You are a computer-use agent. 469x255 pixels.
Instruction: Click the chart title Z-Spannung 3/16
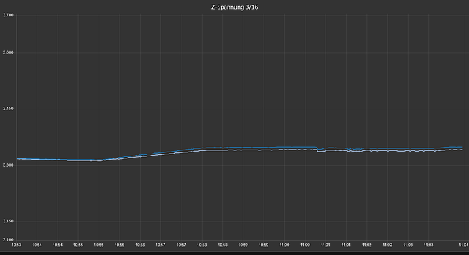tap(234, 7)
